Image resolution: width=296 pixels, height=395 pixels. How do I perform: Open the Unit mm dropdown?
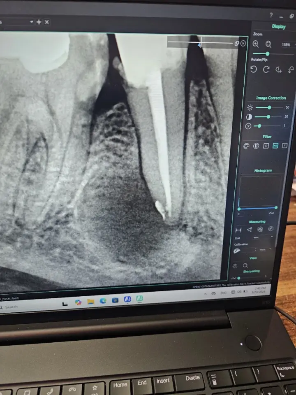(263, 237)
